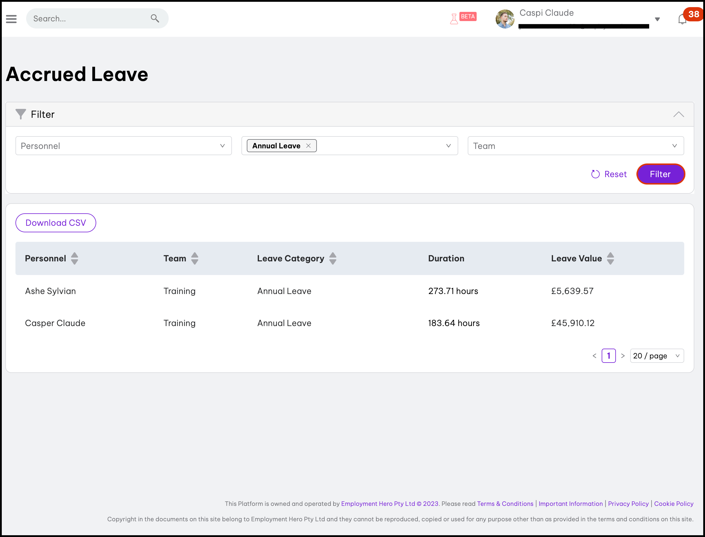Sort by Leave Category column
The height and width of the screenshot is (537, 705).
(333, 258)
